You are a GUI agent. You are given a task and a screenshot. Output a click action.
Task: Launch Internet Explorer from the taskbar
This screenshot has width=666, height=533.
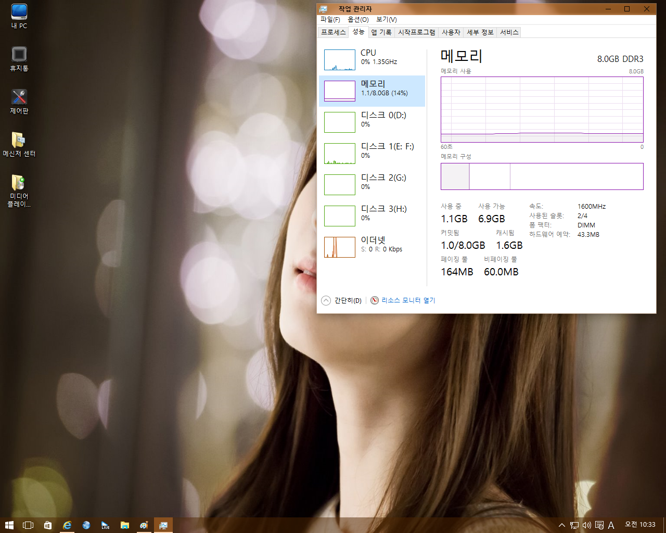67,525
